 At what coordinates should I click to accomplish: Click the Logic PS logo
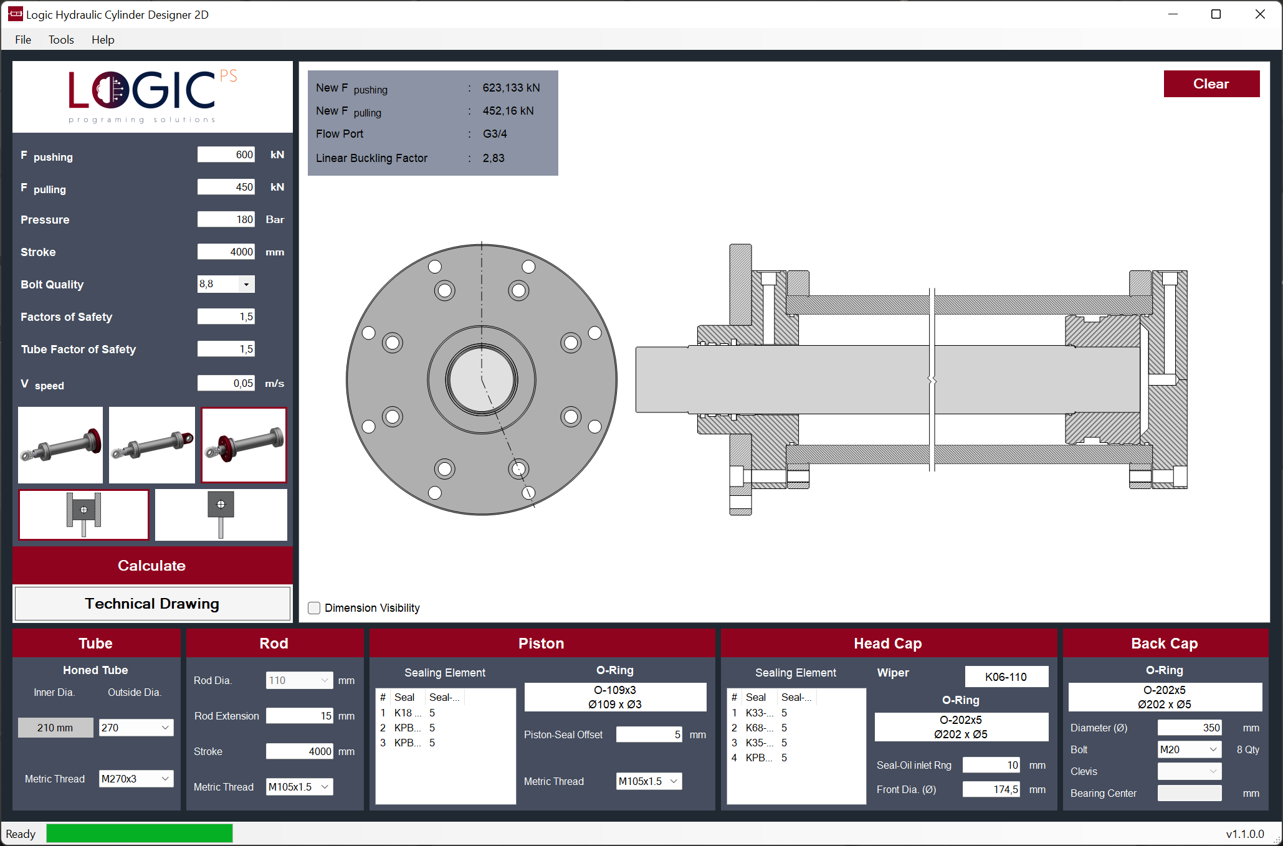[x=152, y=97]
